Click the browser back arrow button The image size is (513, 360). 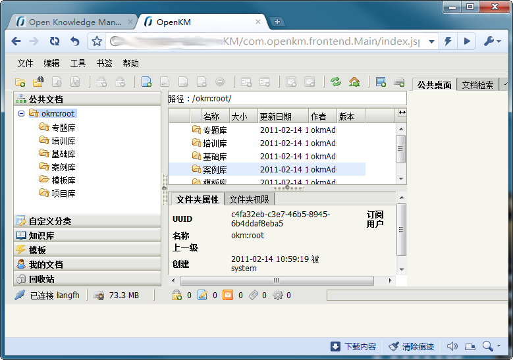pos(16,41)
